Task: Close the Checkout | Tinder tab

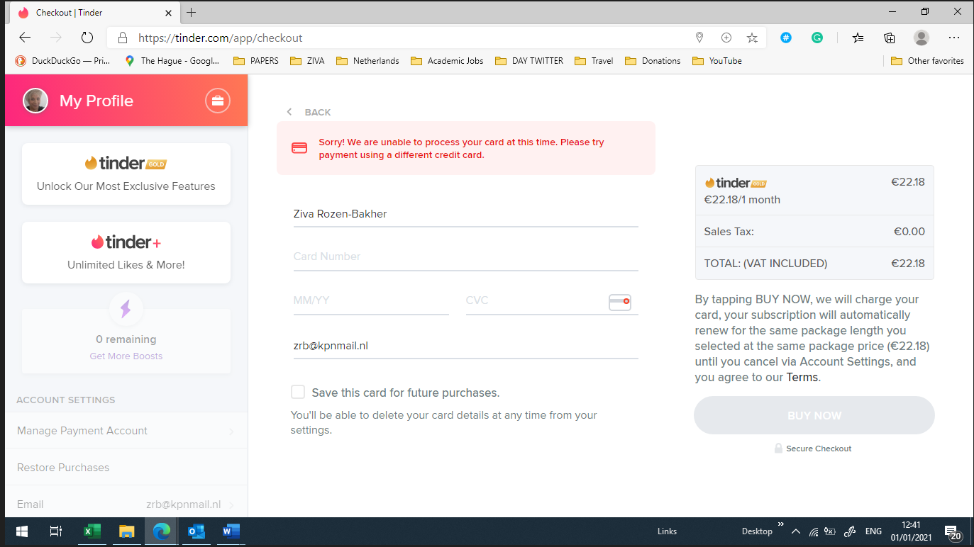Action: click(169, 12)
